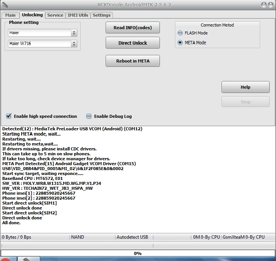Click the Direct Unlock button
This screenshot has width=276, height=261.
pos(133,43)
